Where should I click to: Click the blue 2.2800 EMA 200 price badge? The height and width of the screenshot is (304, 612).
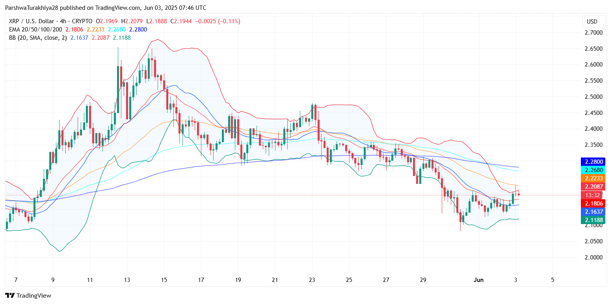tap(593, 161)
